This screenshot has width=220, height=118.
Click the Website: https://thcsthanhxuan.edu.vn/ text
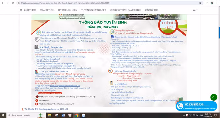(x=56, y=104)
